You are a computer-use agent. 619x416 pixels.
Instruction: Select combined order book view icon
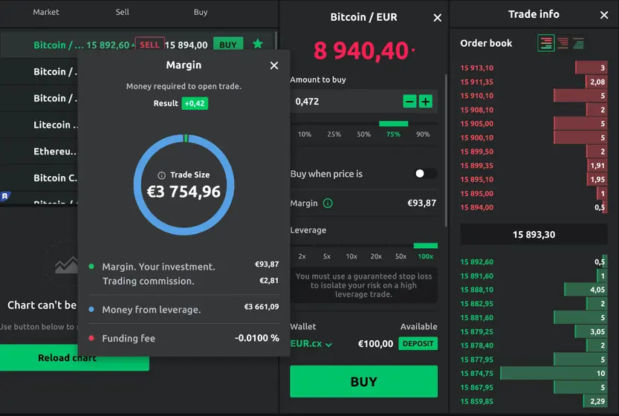coord(546,43)
